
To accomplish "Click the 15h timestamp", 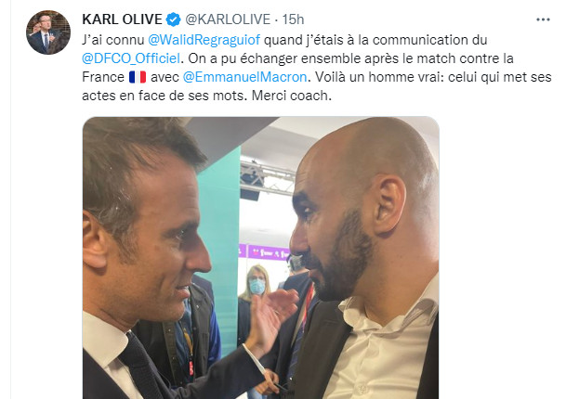I will [293, 19].
